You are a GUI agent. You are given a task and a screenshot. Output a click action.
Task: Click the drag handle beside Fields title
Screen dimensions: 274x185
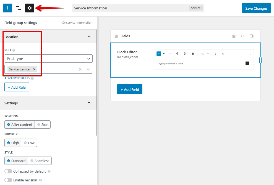(116, 36)
